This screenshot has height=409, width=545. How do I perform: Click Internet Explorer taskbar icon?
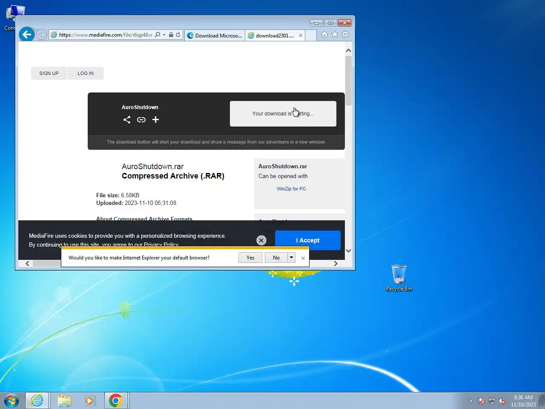pyautogui.click(x=37, y=400)
